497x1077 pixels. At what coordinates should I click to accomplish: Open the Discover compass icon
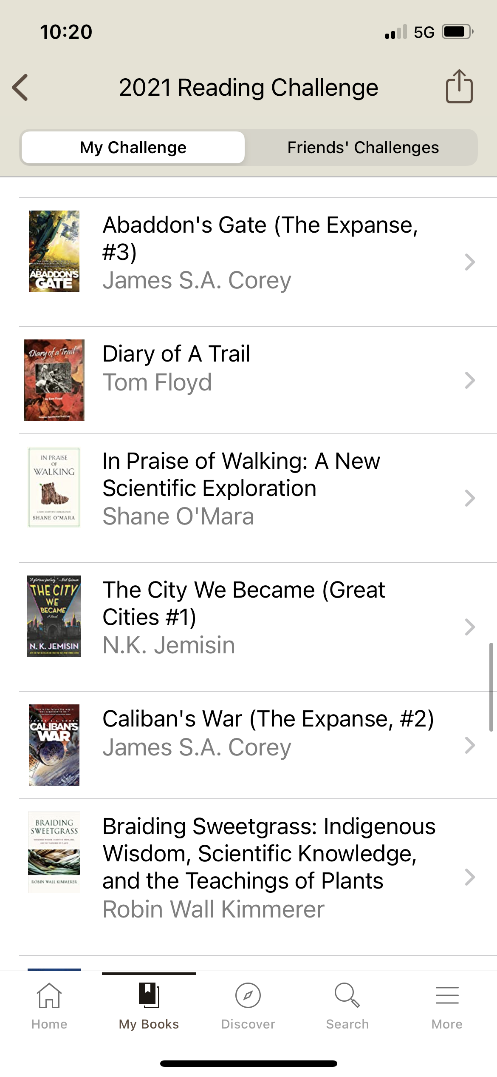tap(248, 995)
